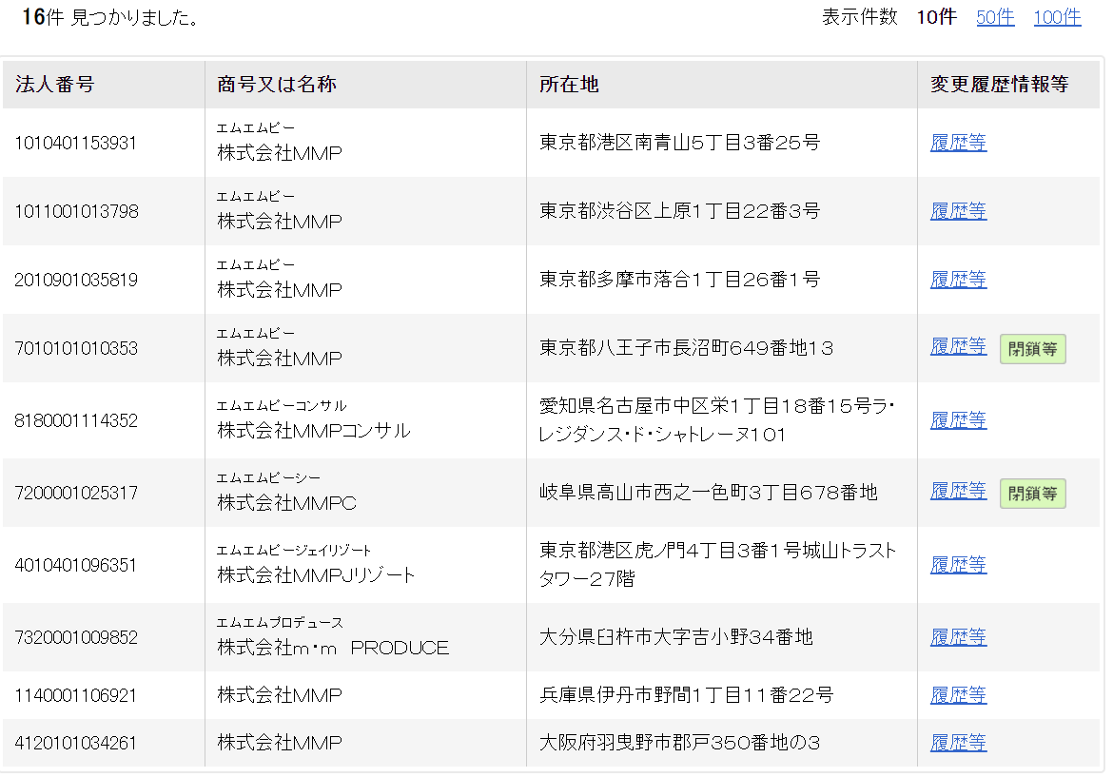The height and width of the screenshot is (777, 1113).
Task: Click the 愛知県名古屋市中区栄 address
Action: pyautogui.click(x=717, y=420)
